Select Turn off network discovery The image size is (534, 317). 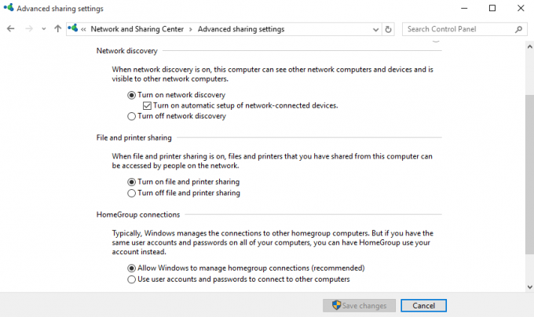click(131, 116)
